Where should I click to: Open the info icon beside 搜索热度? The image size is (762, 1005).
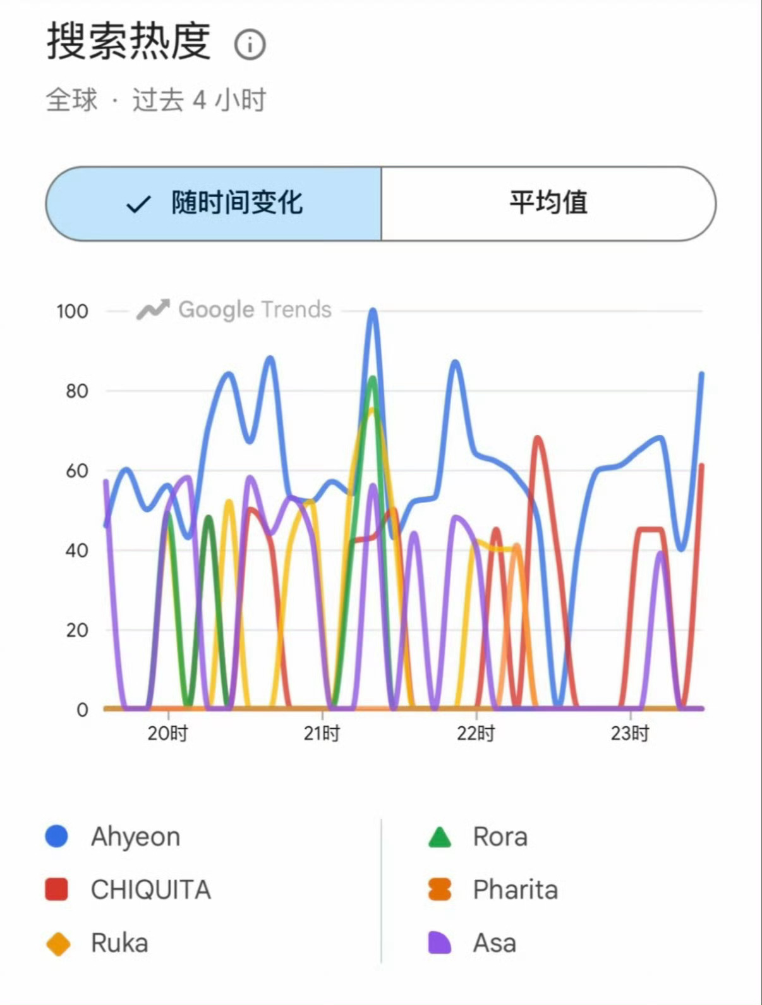250,45
